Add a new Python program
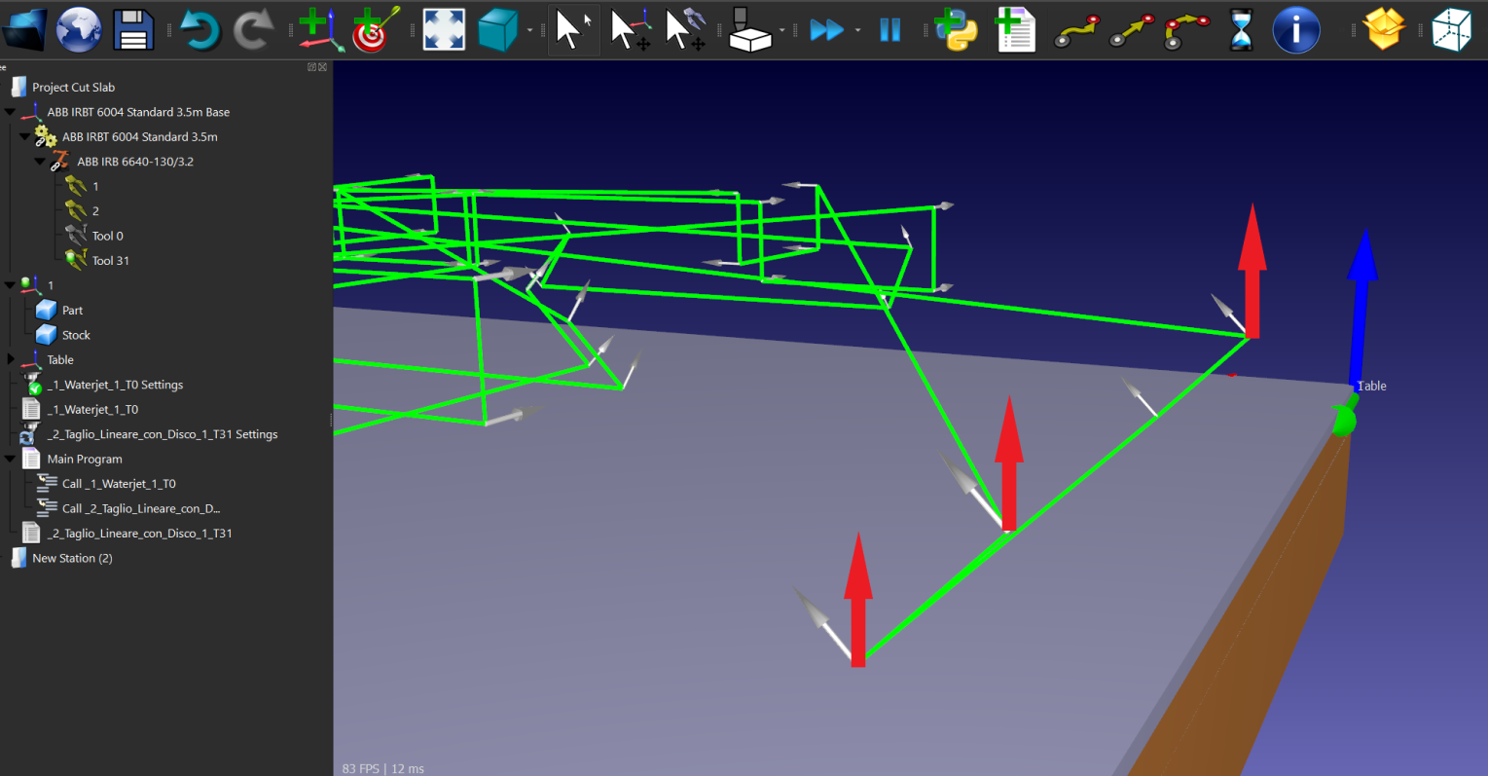 point(956,29)
